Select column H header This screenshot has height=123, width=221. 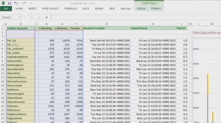point(153,24)
